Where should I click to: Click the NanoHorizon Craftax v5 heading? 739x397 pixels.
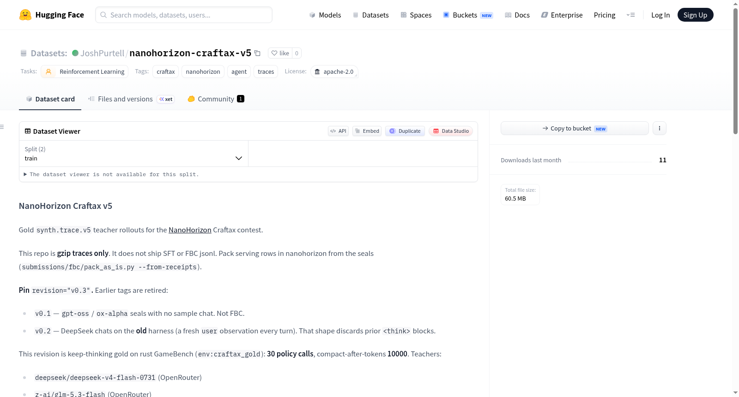[66, 206]
